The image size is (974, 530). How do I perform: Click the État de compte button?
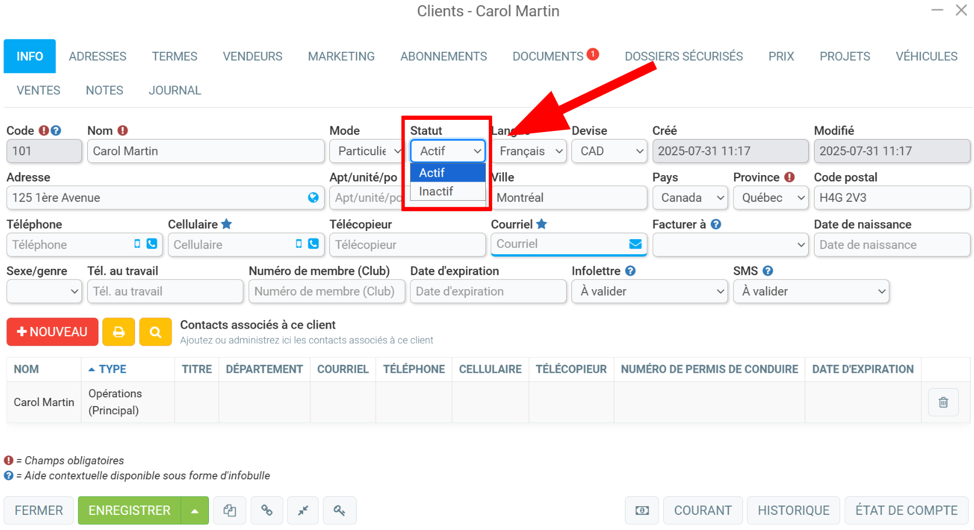pos(906,510)
